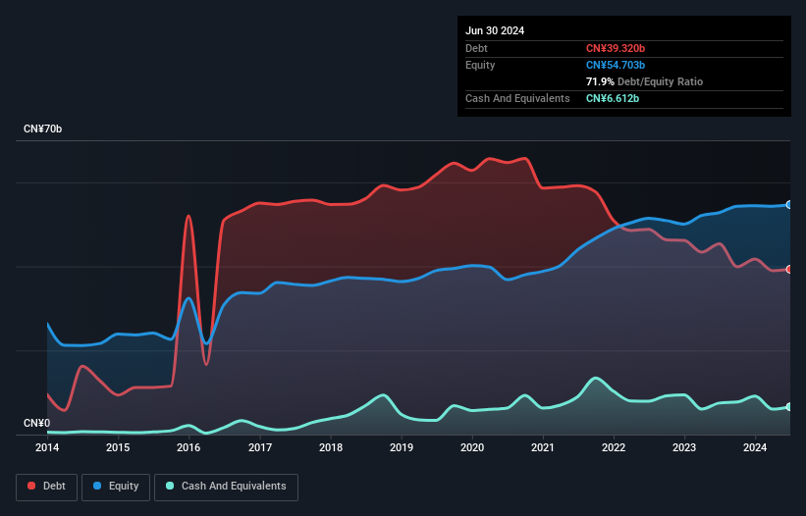Click the CN¥54.703b equity value
Viewport: 806px width, 516px height.
tap(616, 65)
